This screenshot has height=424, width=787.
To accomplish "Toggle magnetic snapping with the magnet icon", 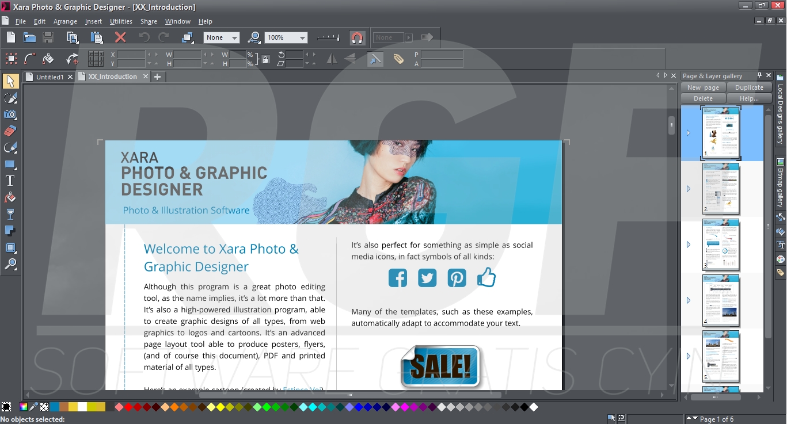I will 357,37.
